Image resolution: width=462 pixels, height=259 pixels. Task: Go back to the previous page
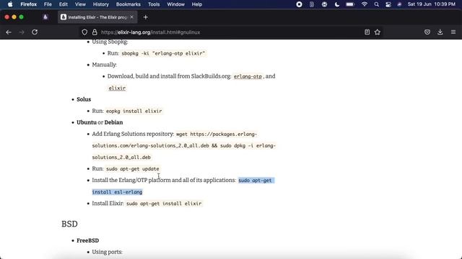coord(9,32)
